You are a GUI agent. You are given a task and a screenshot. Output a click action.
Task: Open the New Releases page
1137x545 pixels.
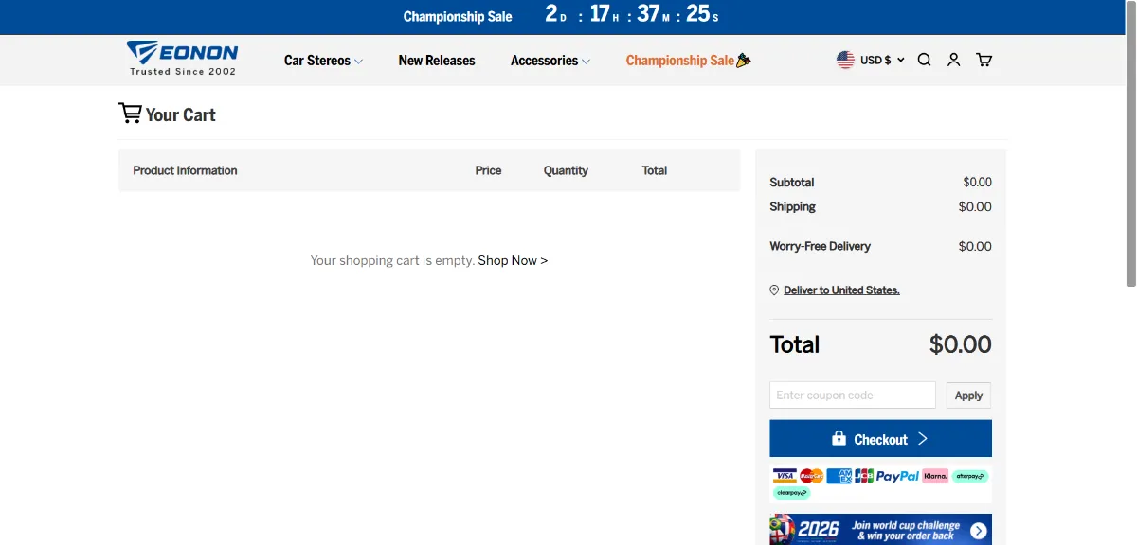coord(437,61)
